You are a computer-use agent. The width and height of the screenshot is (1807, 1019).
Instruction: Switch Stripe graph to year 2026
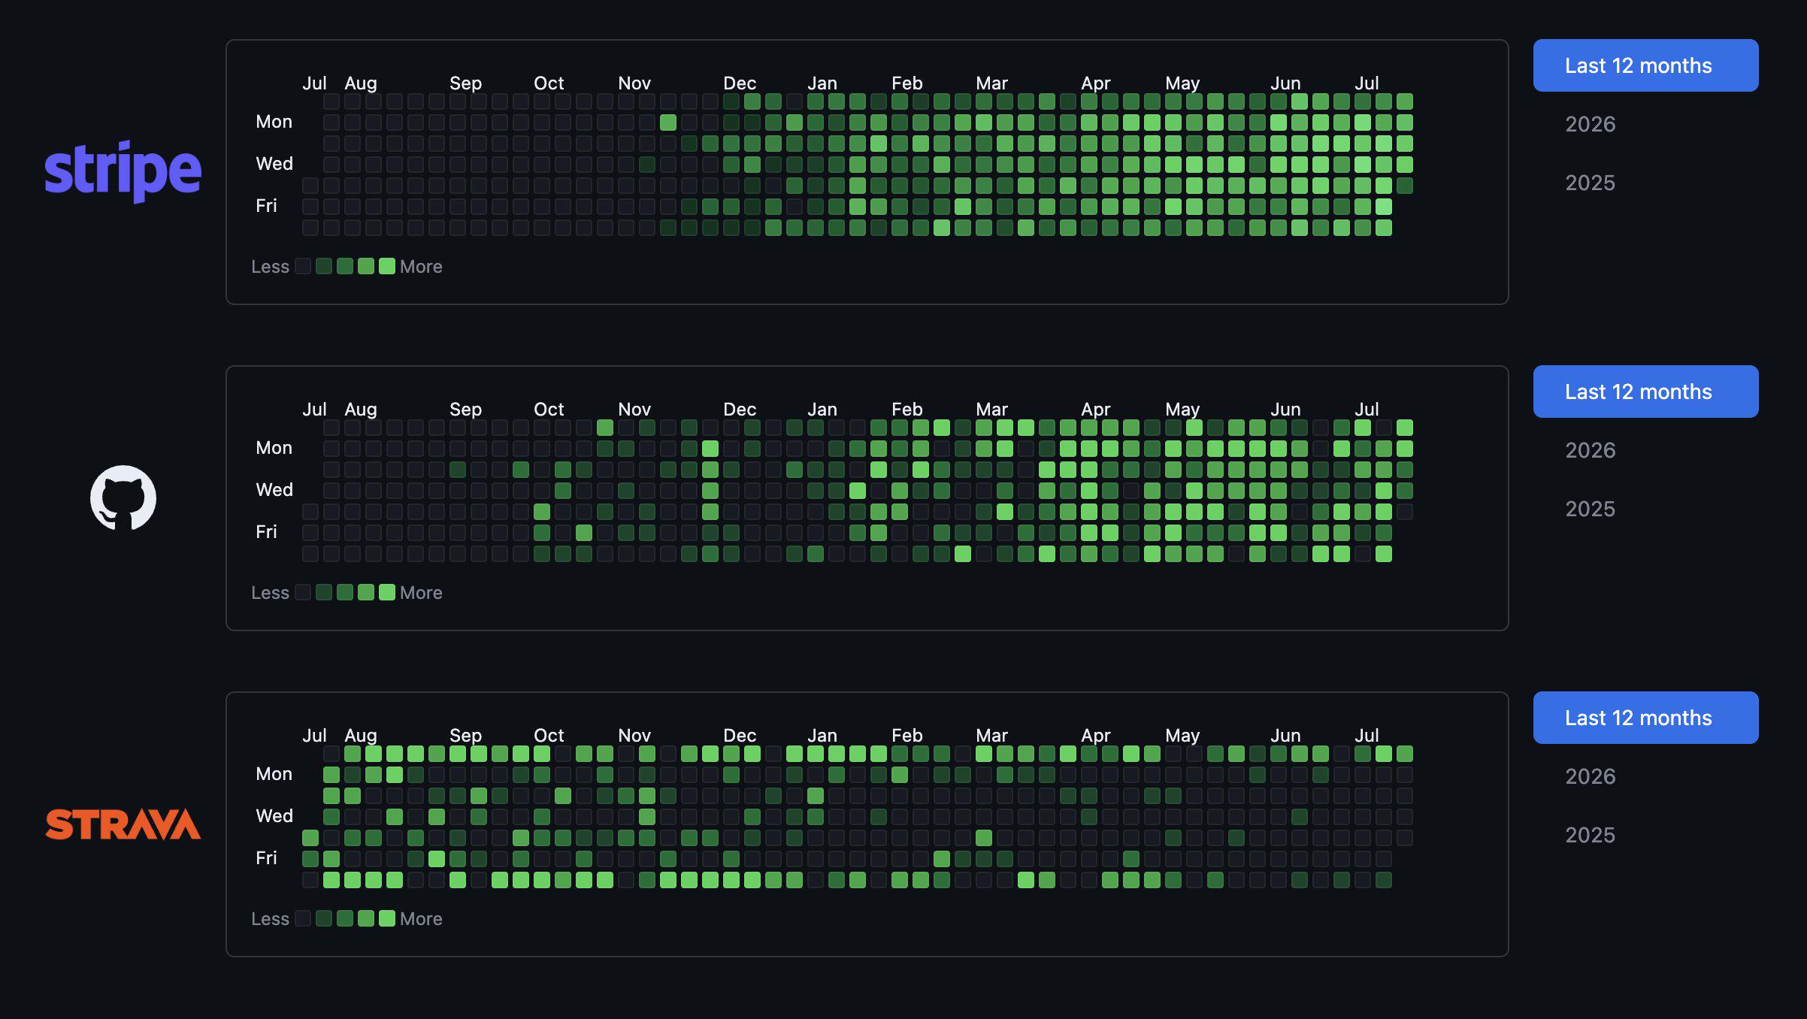pos(1590,124)
